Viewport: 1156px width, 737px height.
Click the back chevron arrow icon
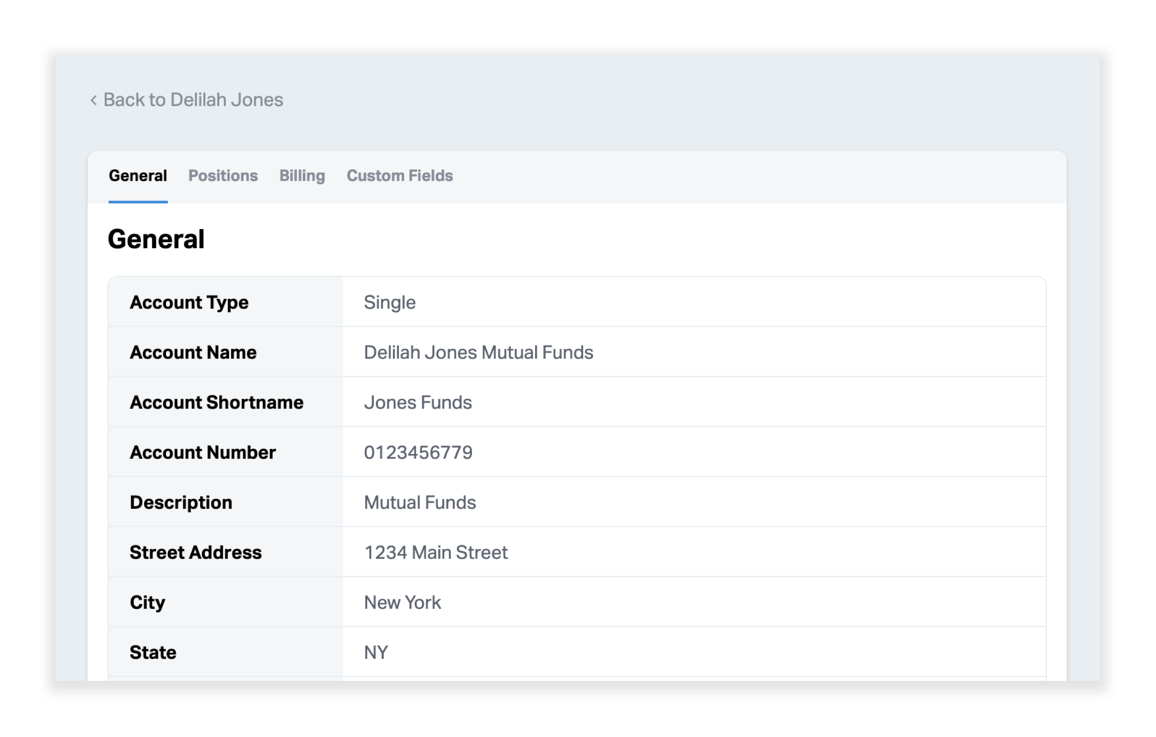pos(94,101)
